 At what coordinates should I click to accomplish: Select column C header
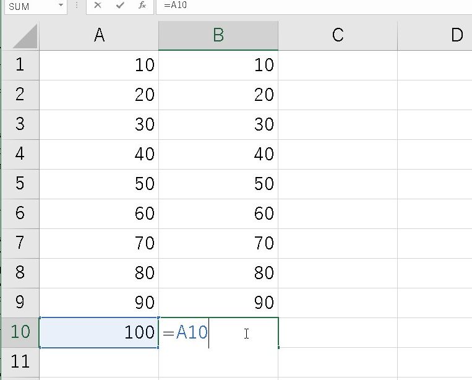[337, 35]
